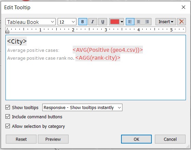Toggle Underline formatting button
The image size is (191, 150).
click(103, 22)
